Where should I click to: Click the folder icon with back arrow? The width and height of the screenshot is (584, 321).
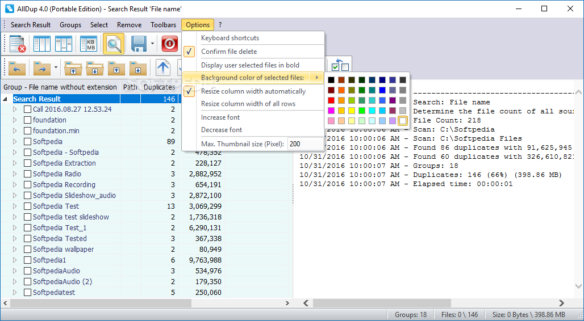tap(17, 69)
